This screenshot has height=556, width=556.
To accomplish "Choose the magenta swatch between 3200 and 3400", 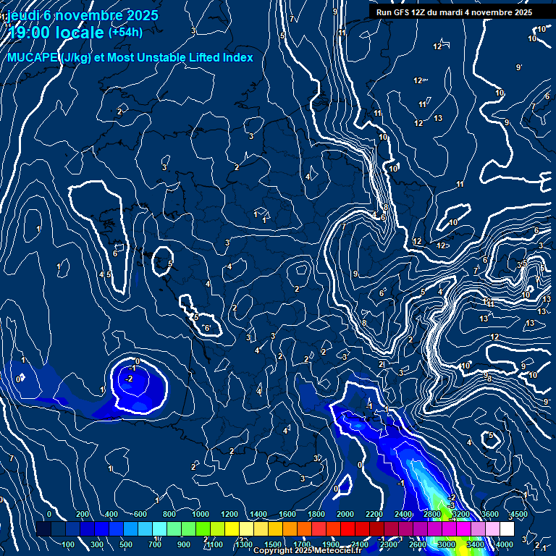I will click(463, 528).
